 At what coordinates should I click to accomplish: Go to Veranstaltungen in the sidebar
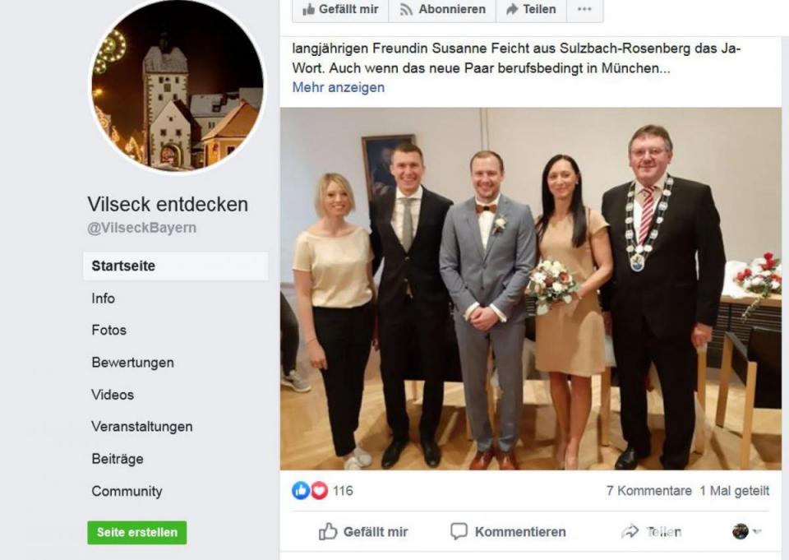click(x=142, y=427)
